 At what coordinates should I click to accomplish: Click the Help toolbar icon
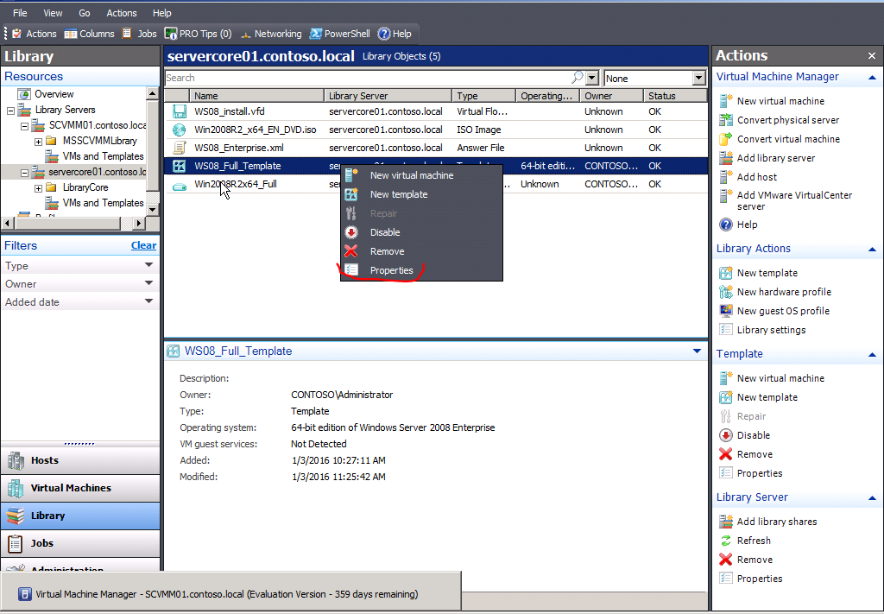click(384, 34)
